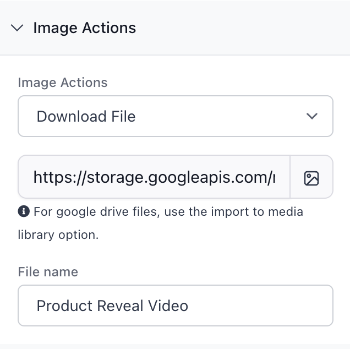Click the dropdown arrow beside Download File
Viewport: 350px width, 349px height.
coord(312,116)
